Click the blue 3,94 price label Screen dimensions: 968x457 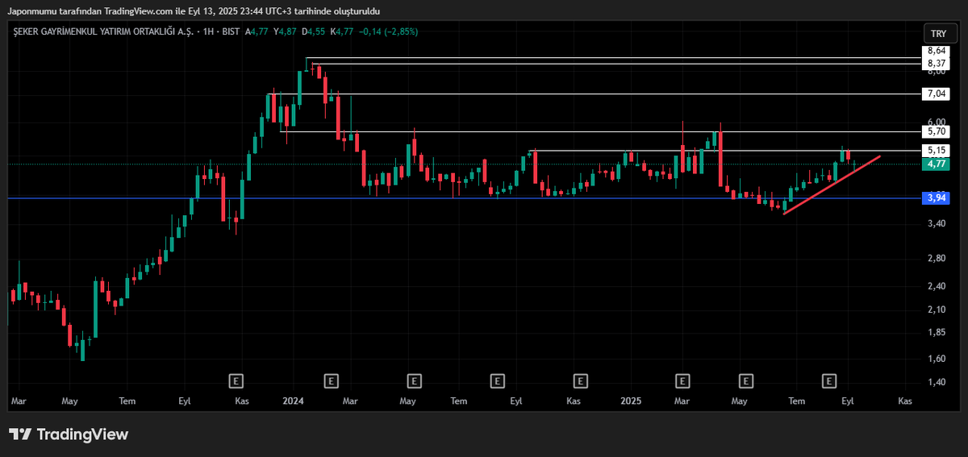coord(937,197)
